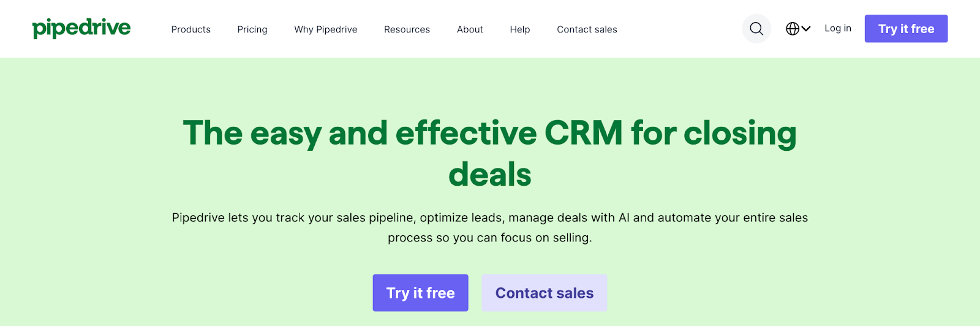Image resolution: width=980 pixels, height=326 pixels.
Task: Open the Help navigation item
Action: pos(519,29)
